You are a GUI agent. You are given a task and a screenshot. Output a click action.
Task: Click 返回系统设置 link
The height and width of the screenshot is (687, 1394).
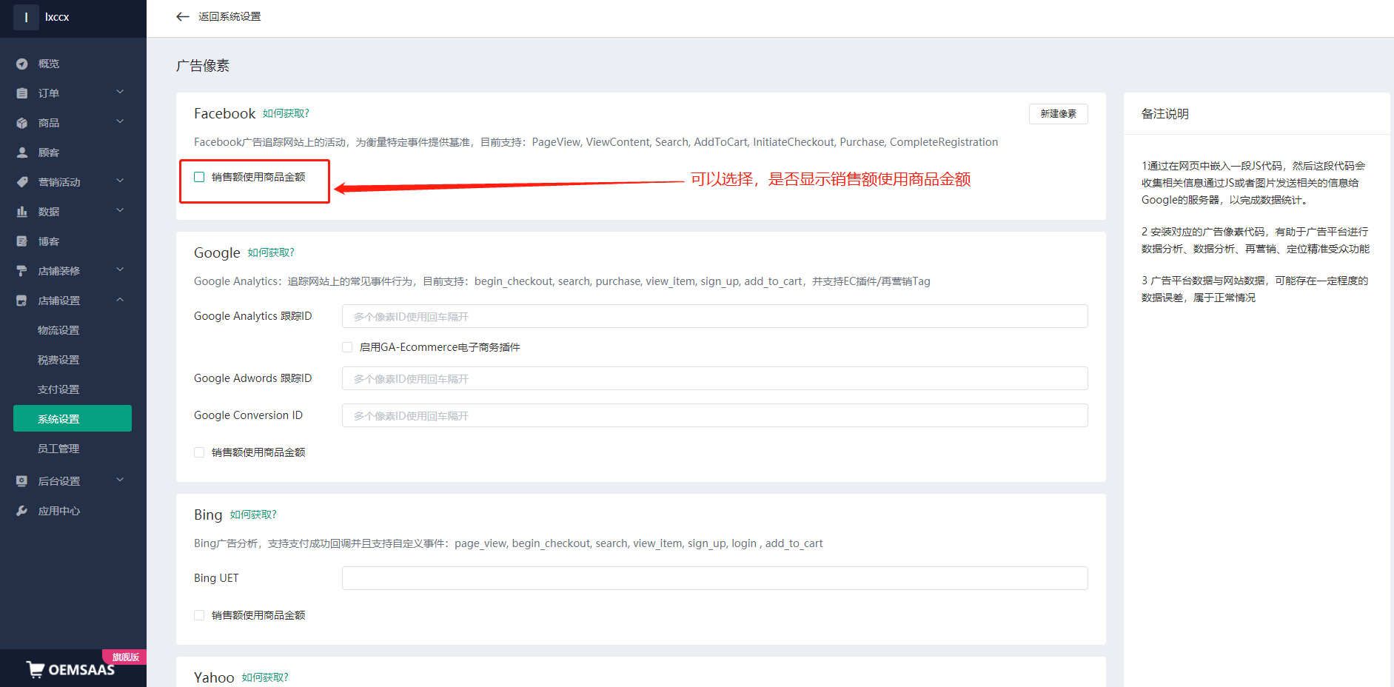tap(229, 16)
